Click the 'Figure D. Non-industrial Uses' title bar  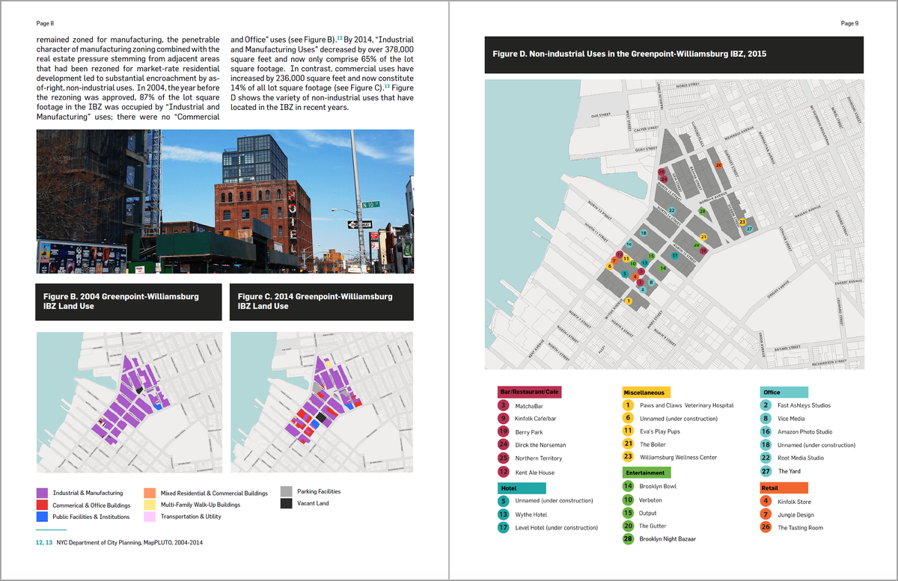[674, 54]
